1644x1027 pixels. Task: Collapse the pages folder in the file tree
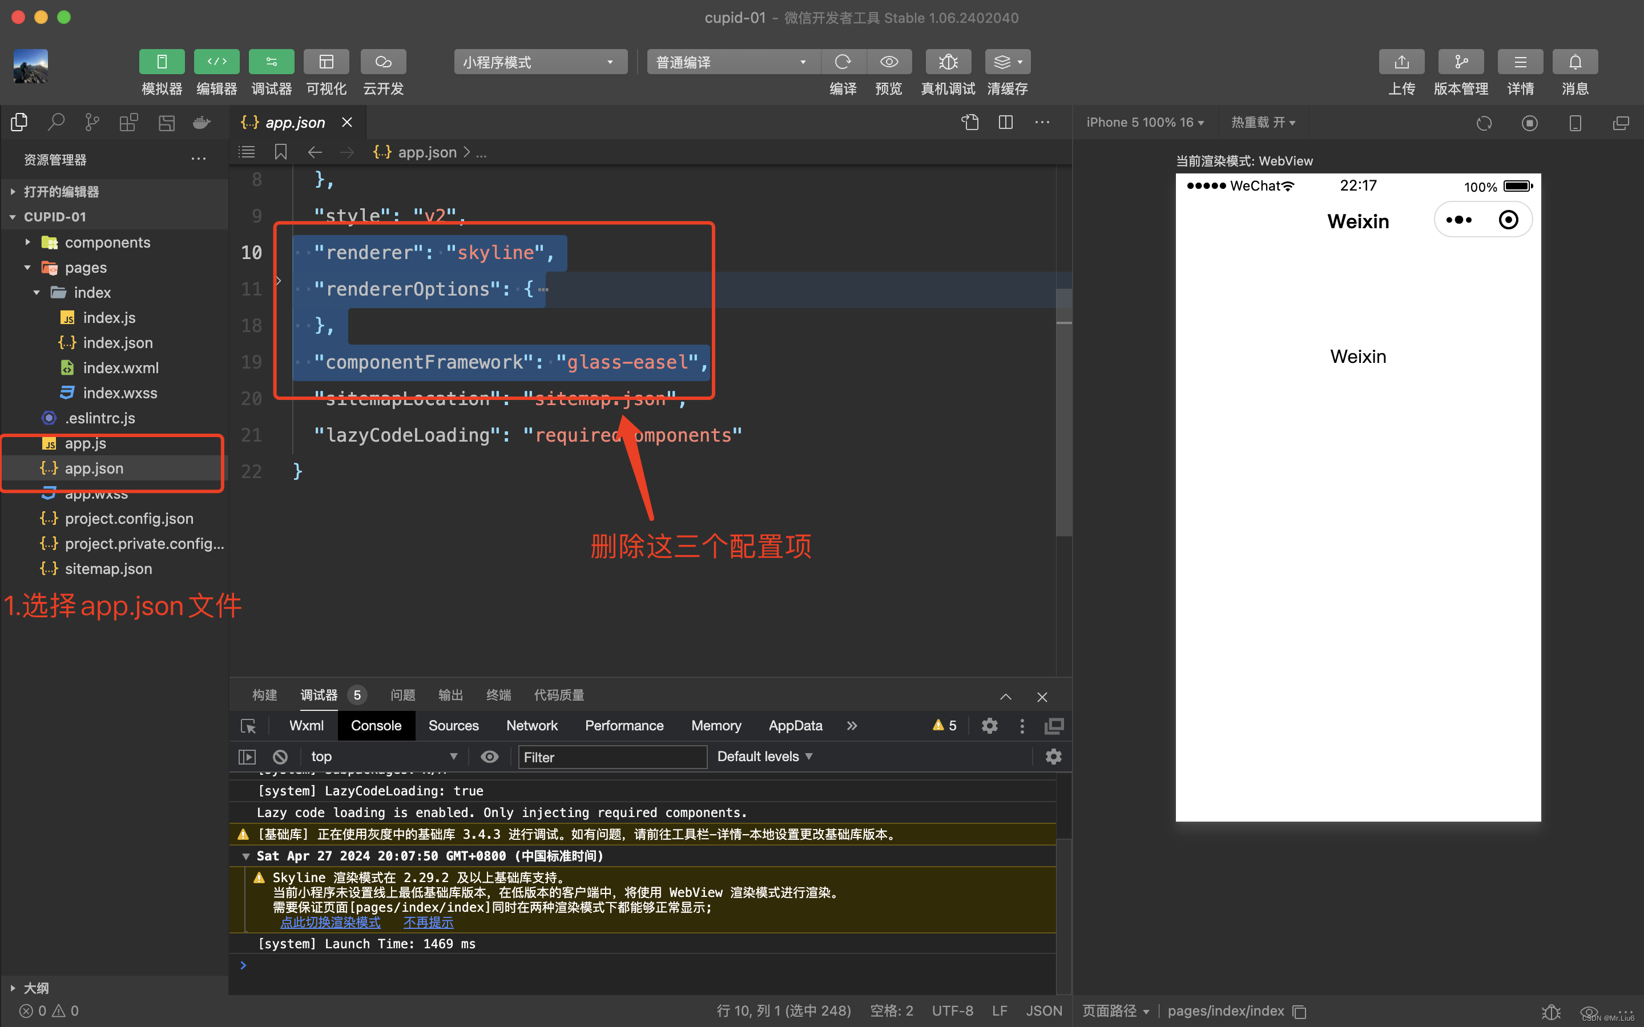point(28,268)
